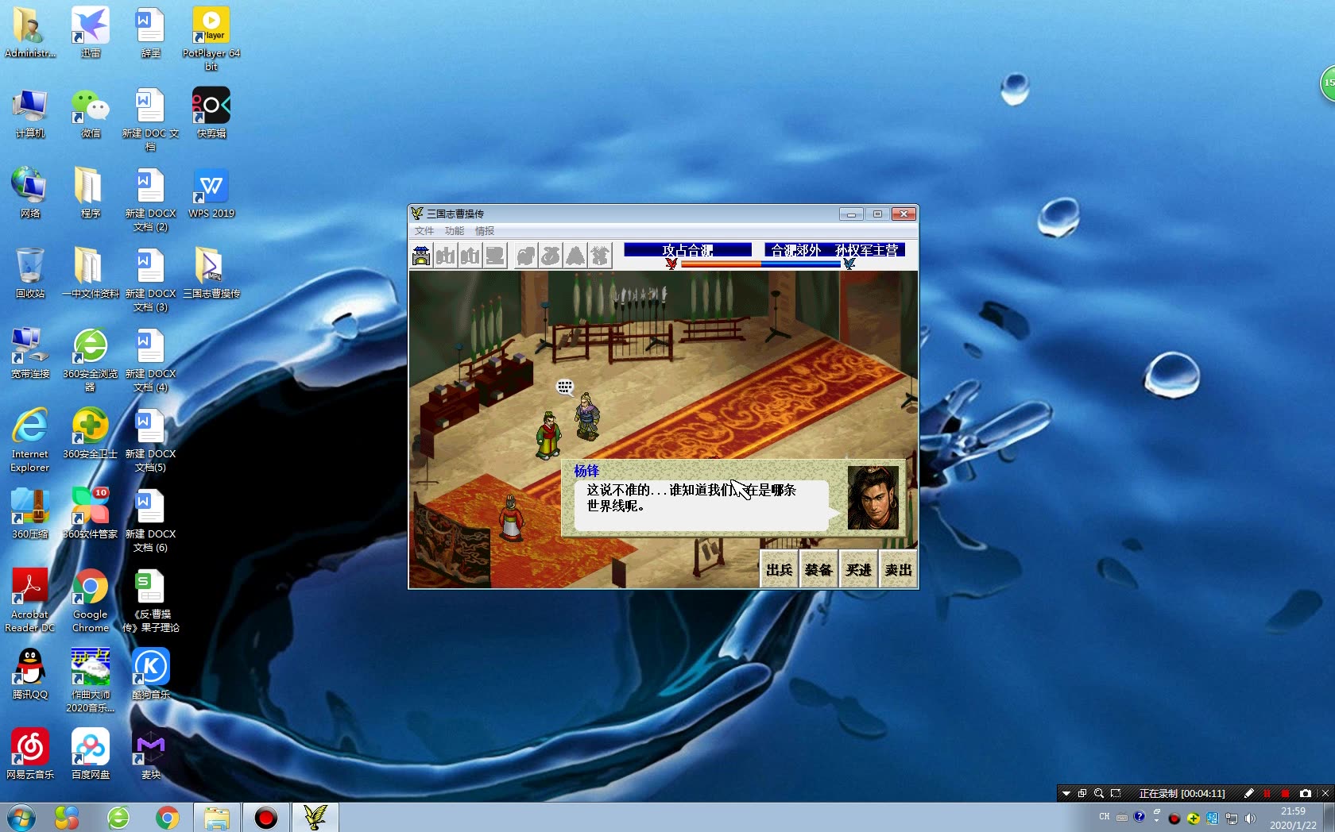The width and height of the screenshot is (1335, 832).
Task: Open the 360安全浏览器 desktop icon
Action: pos(91,360)
